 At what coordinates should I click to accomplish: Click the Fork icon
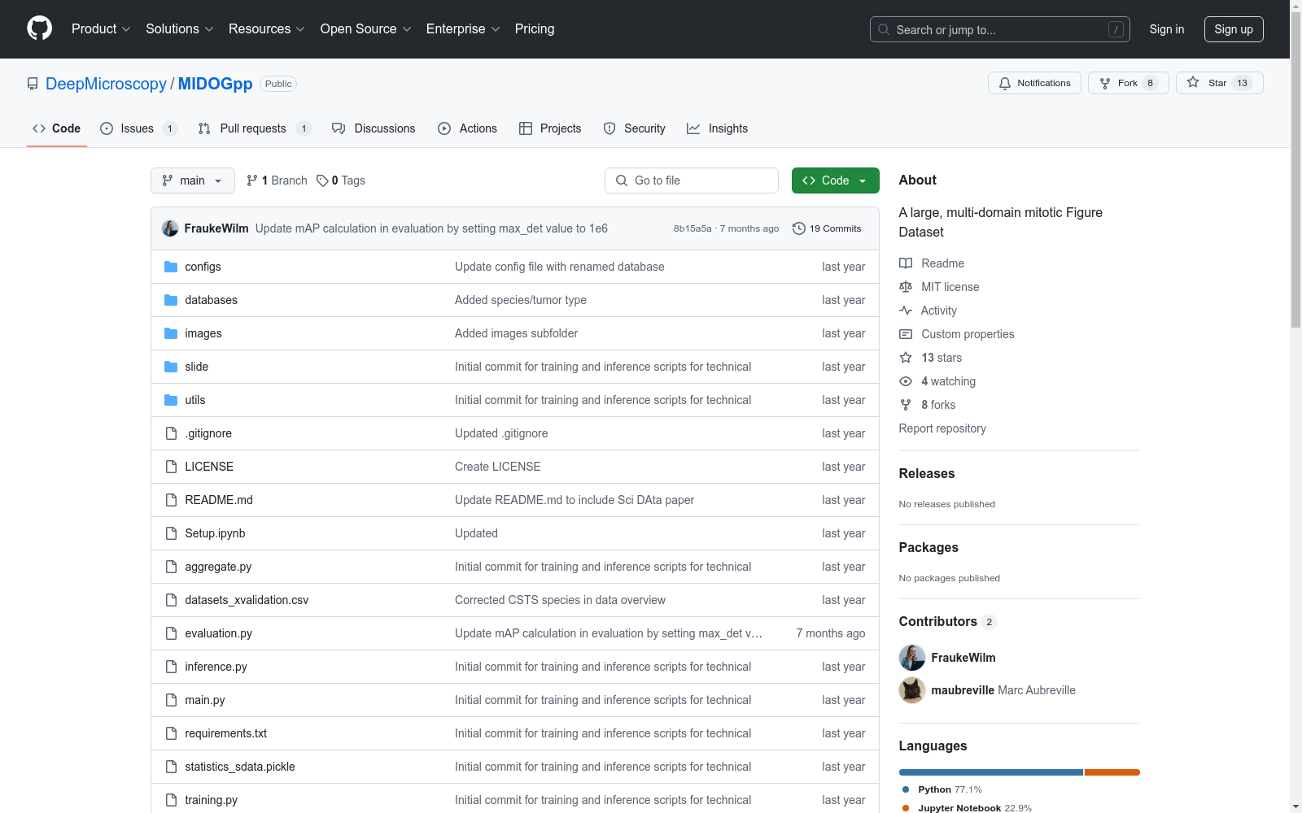pyautogui.click(x=1105, y=83)
